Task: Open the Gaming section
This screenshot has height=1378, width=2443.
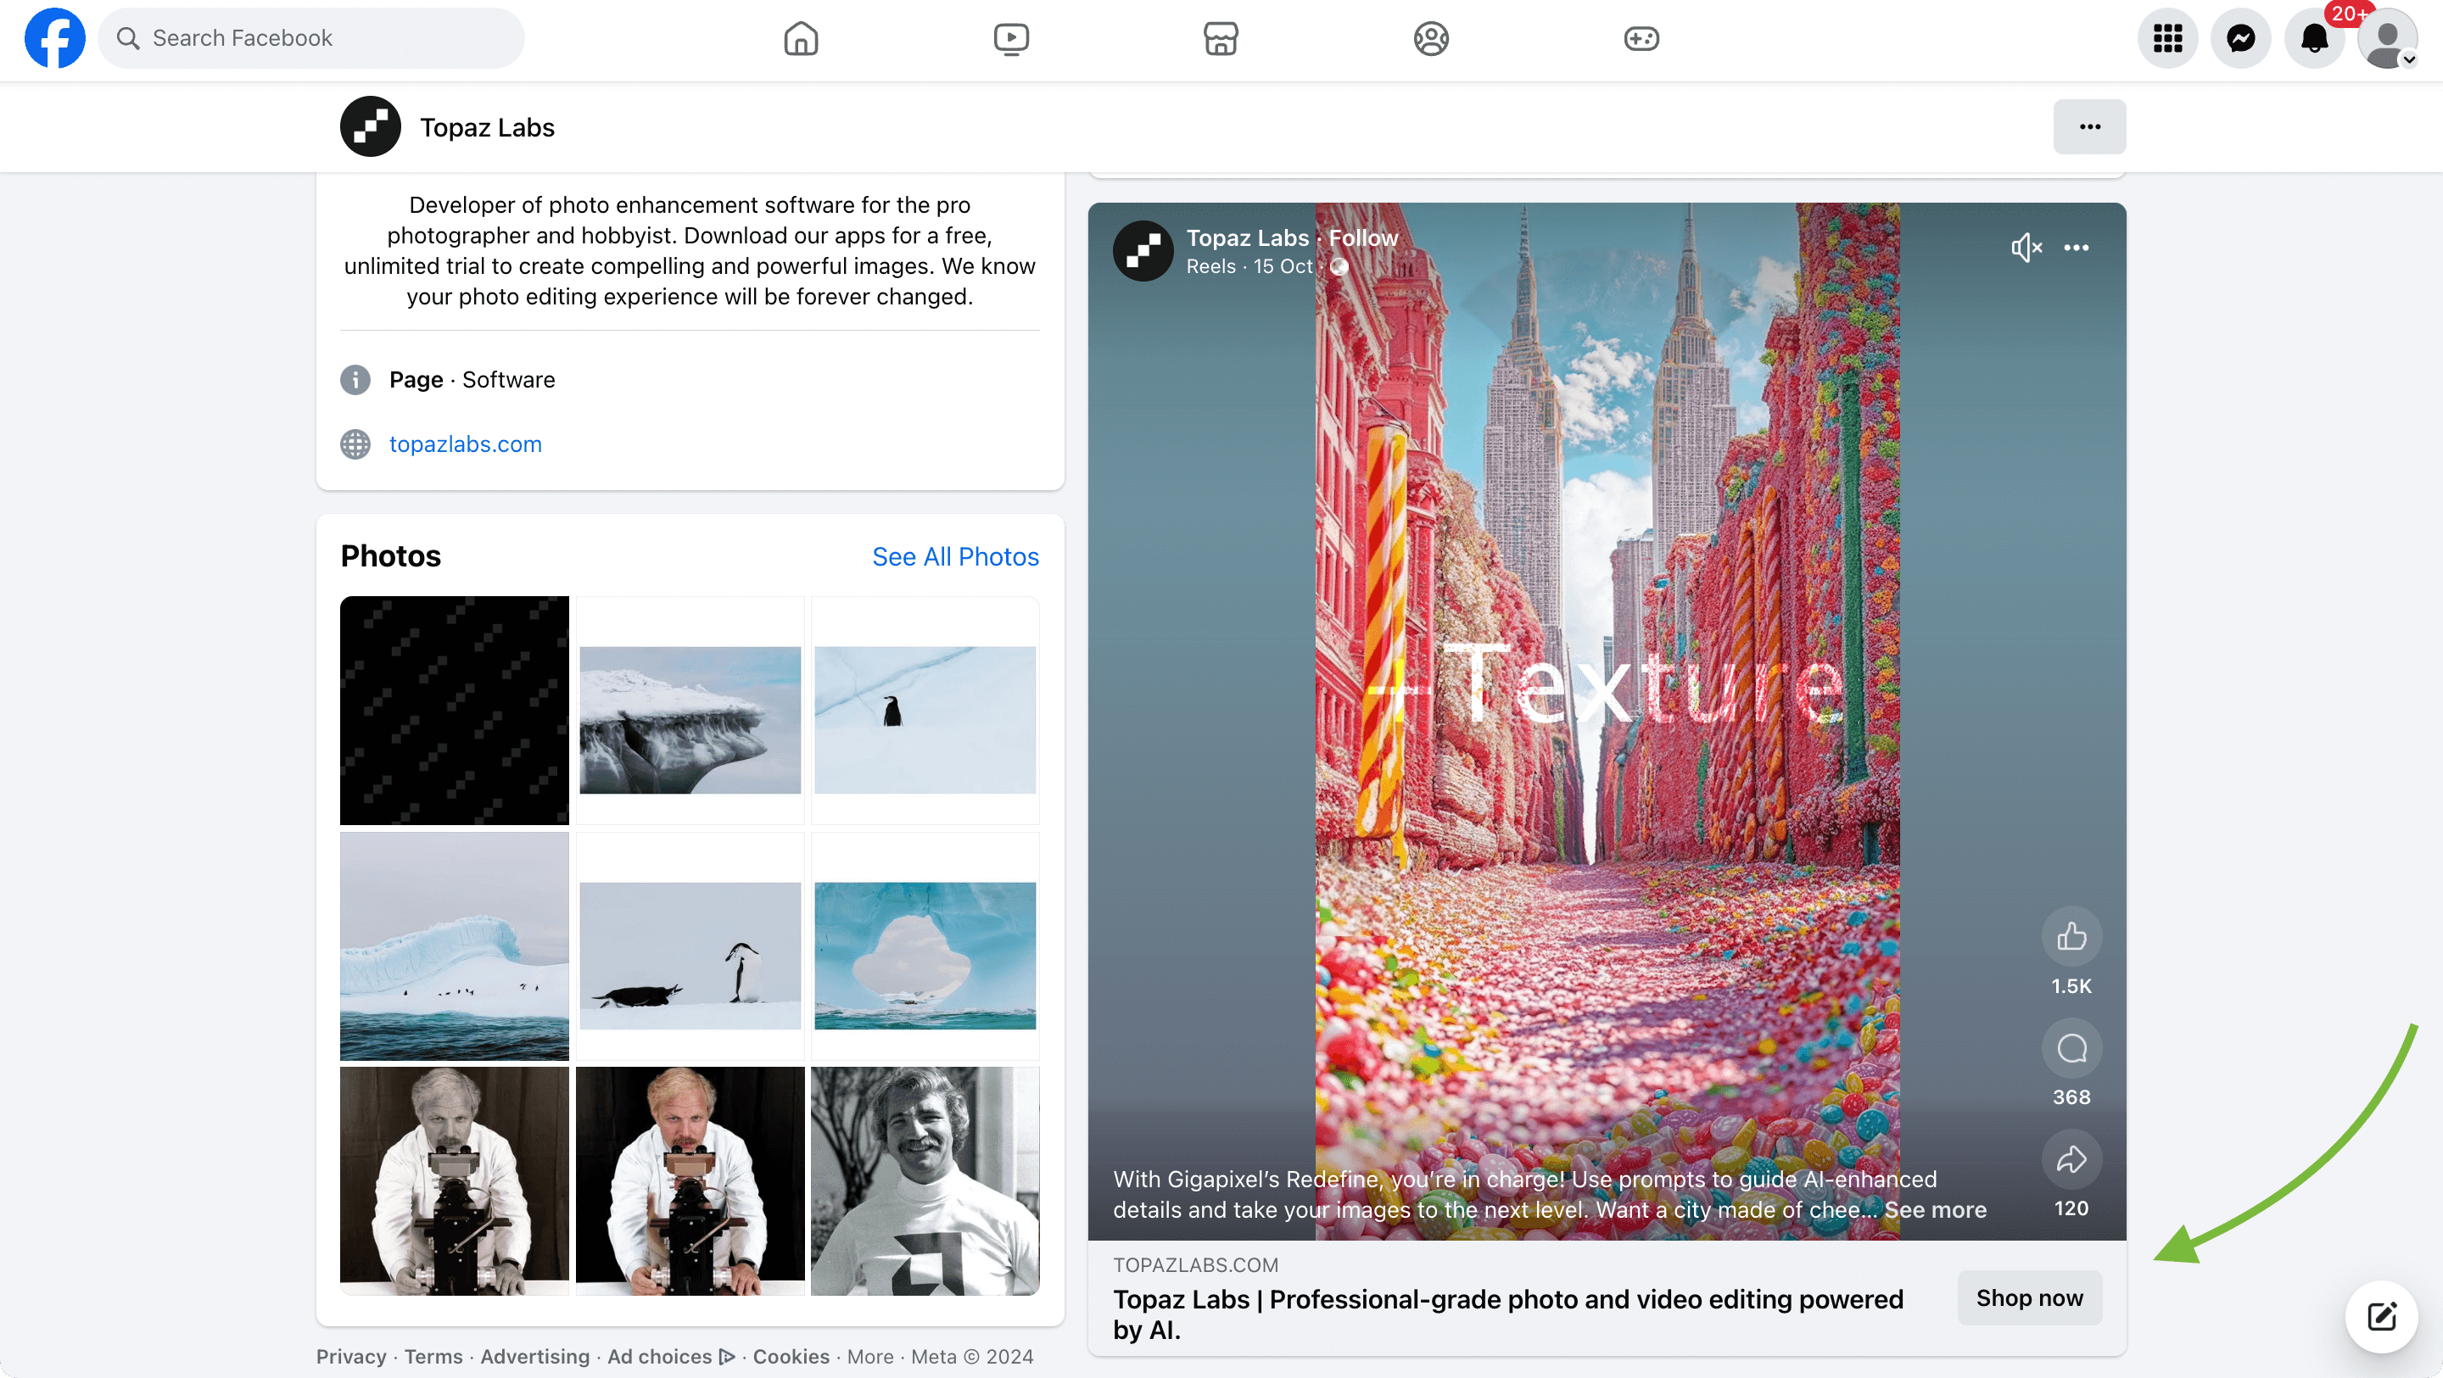Action: tap(1641, 38)
